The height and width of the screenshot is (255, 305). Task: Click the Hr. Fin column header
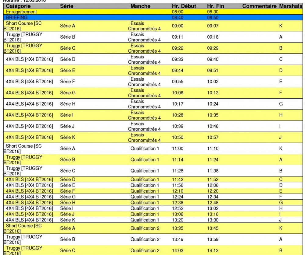pyautogui.click(x=216, y=6)
